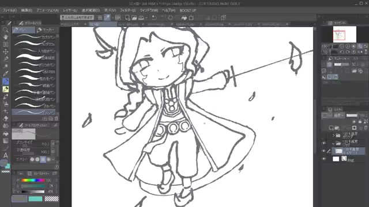The height and width of the screenshot is (207, 369).
Task: Delete layer with the trash can icon
Action: pos(366,128)
